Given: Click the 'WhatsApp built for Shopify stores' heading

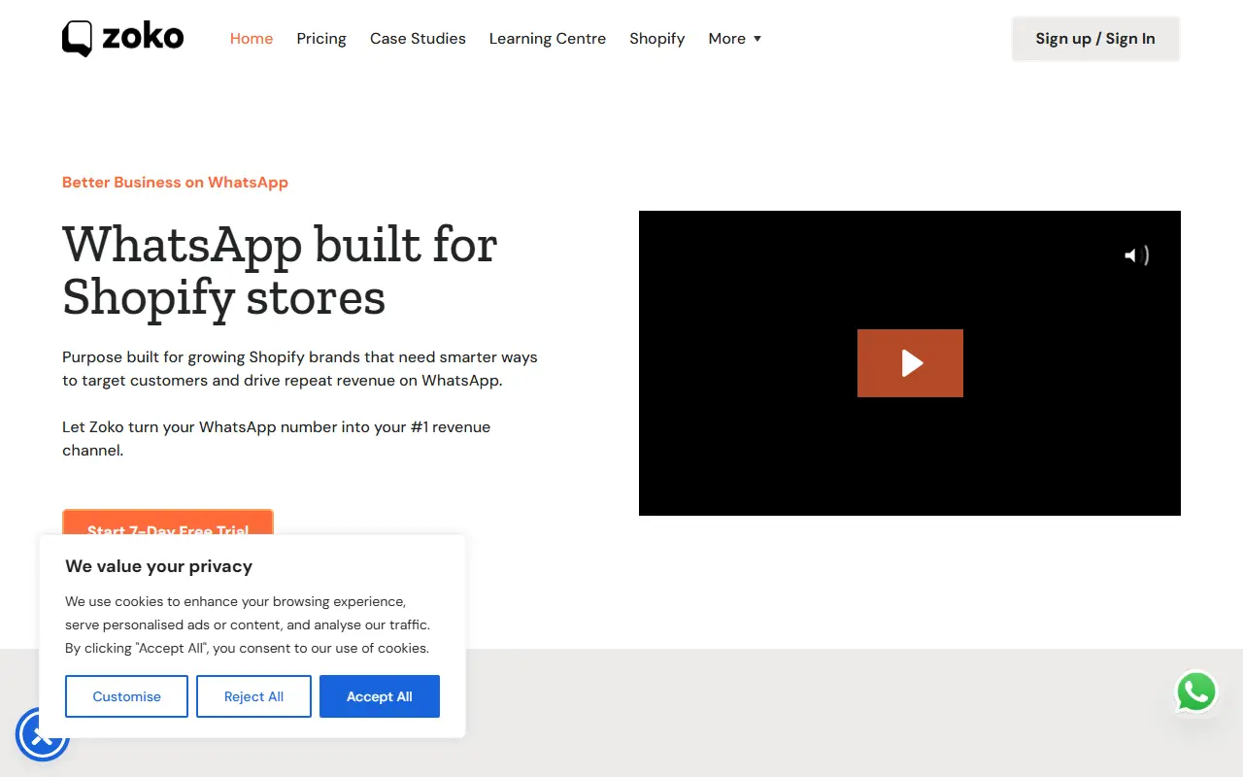Looking at the screenshot, I should 280,270.
